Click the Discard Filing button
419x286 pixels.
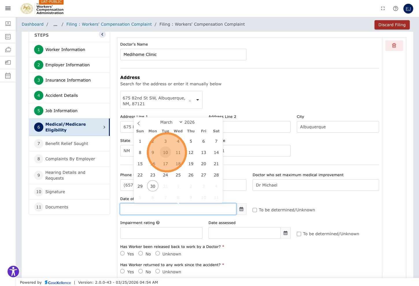click(392, 25)
